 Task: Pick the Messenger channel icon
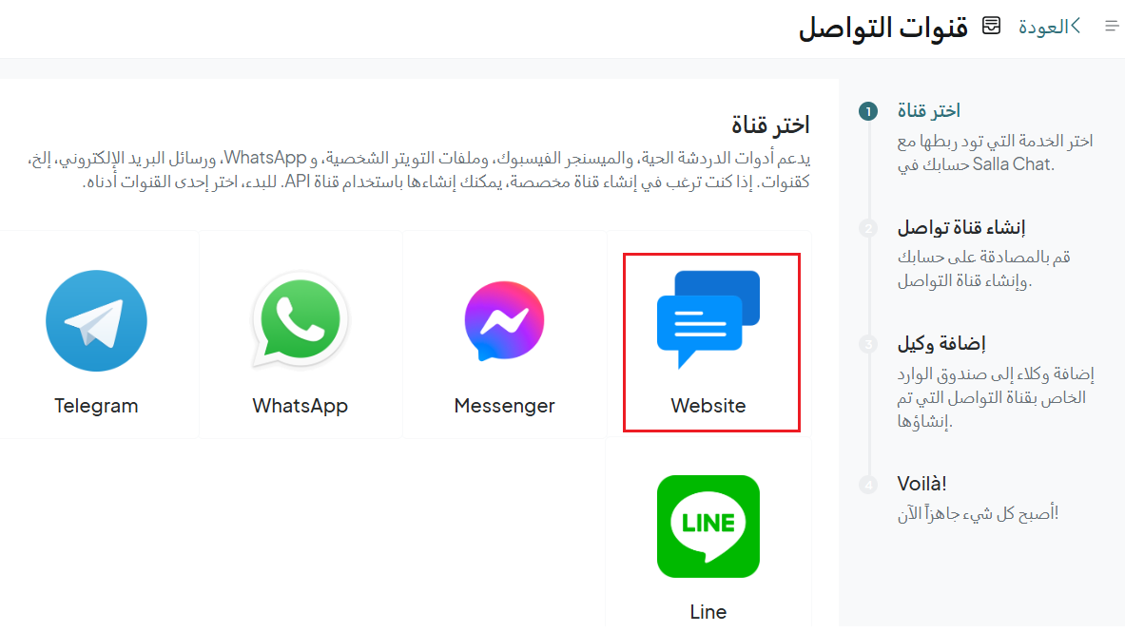point(504,320)
